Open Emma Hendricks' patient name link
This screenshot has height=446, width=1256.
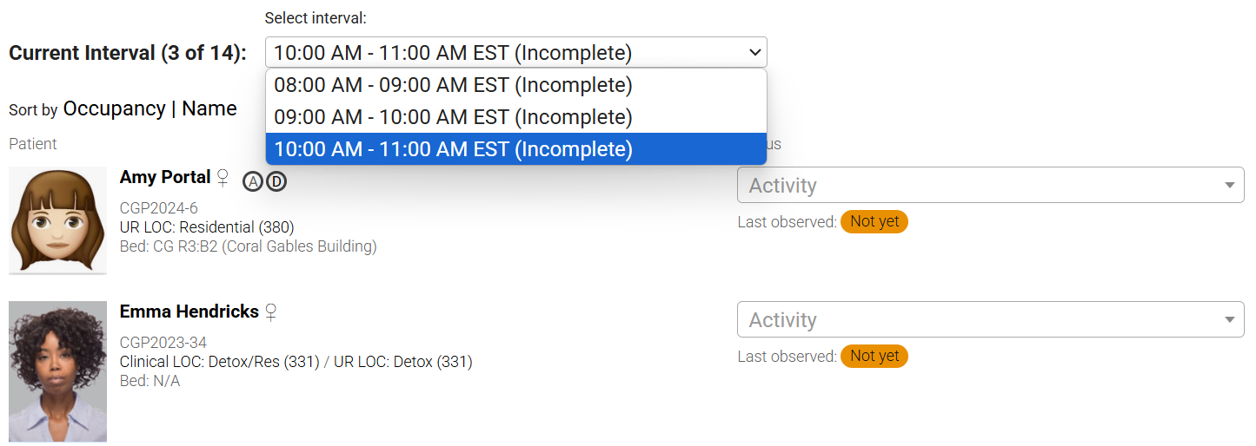[189, 312]
